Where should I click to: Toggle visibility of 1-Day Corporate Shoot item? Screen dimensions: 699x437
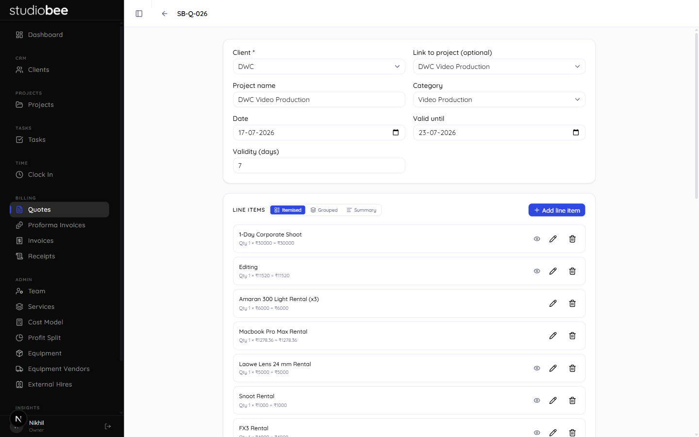coord(537,239)
